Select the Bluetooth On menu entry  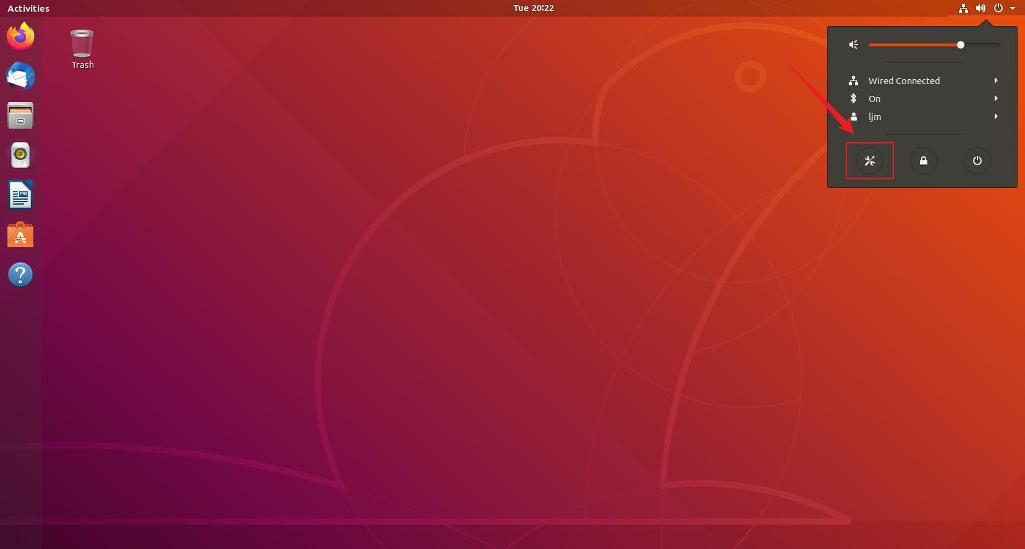(x=922, y=99)
